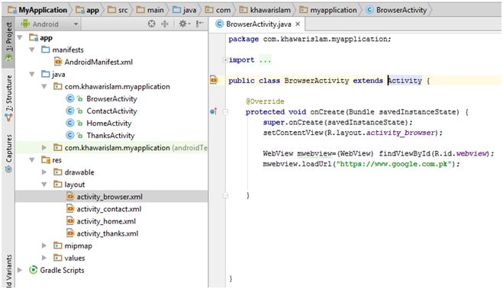Expand the drawable folder

[x=44, y=172]
